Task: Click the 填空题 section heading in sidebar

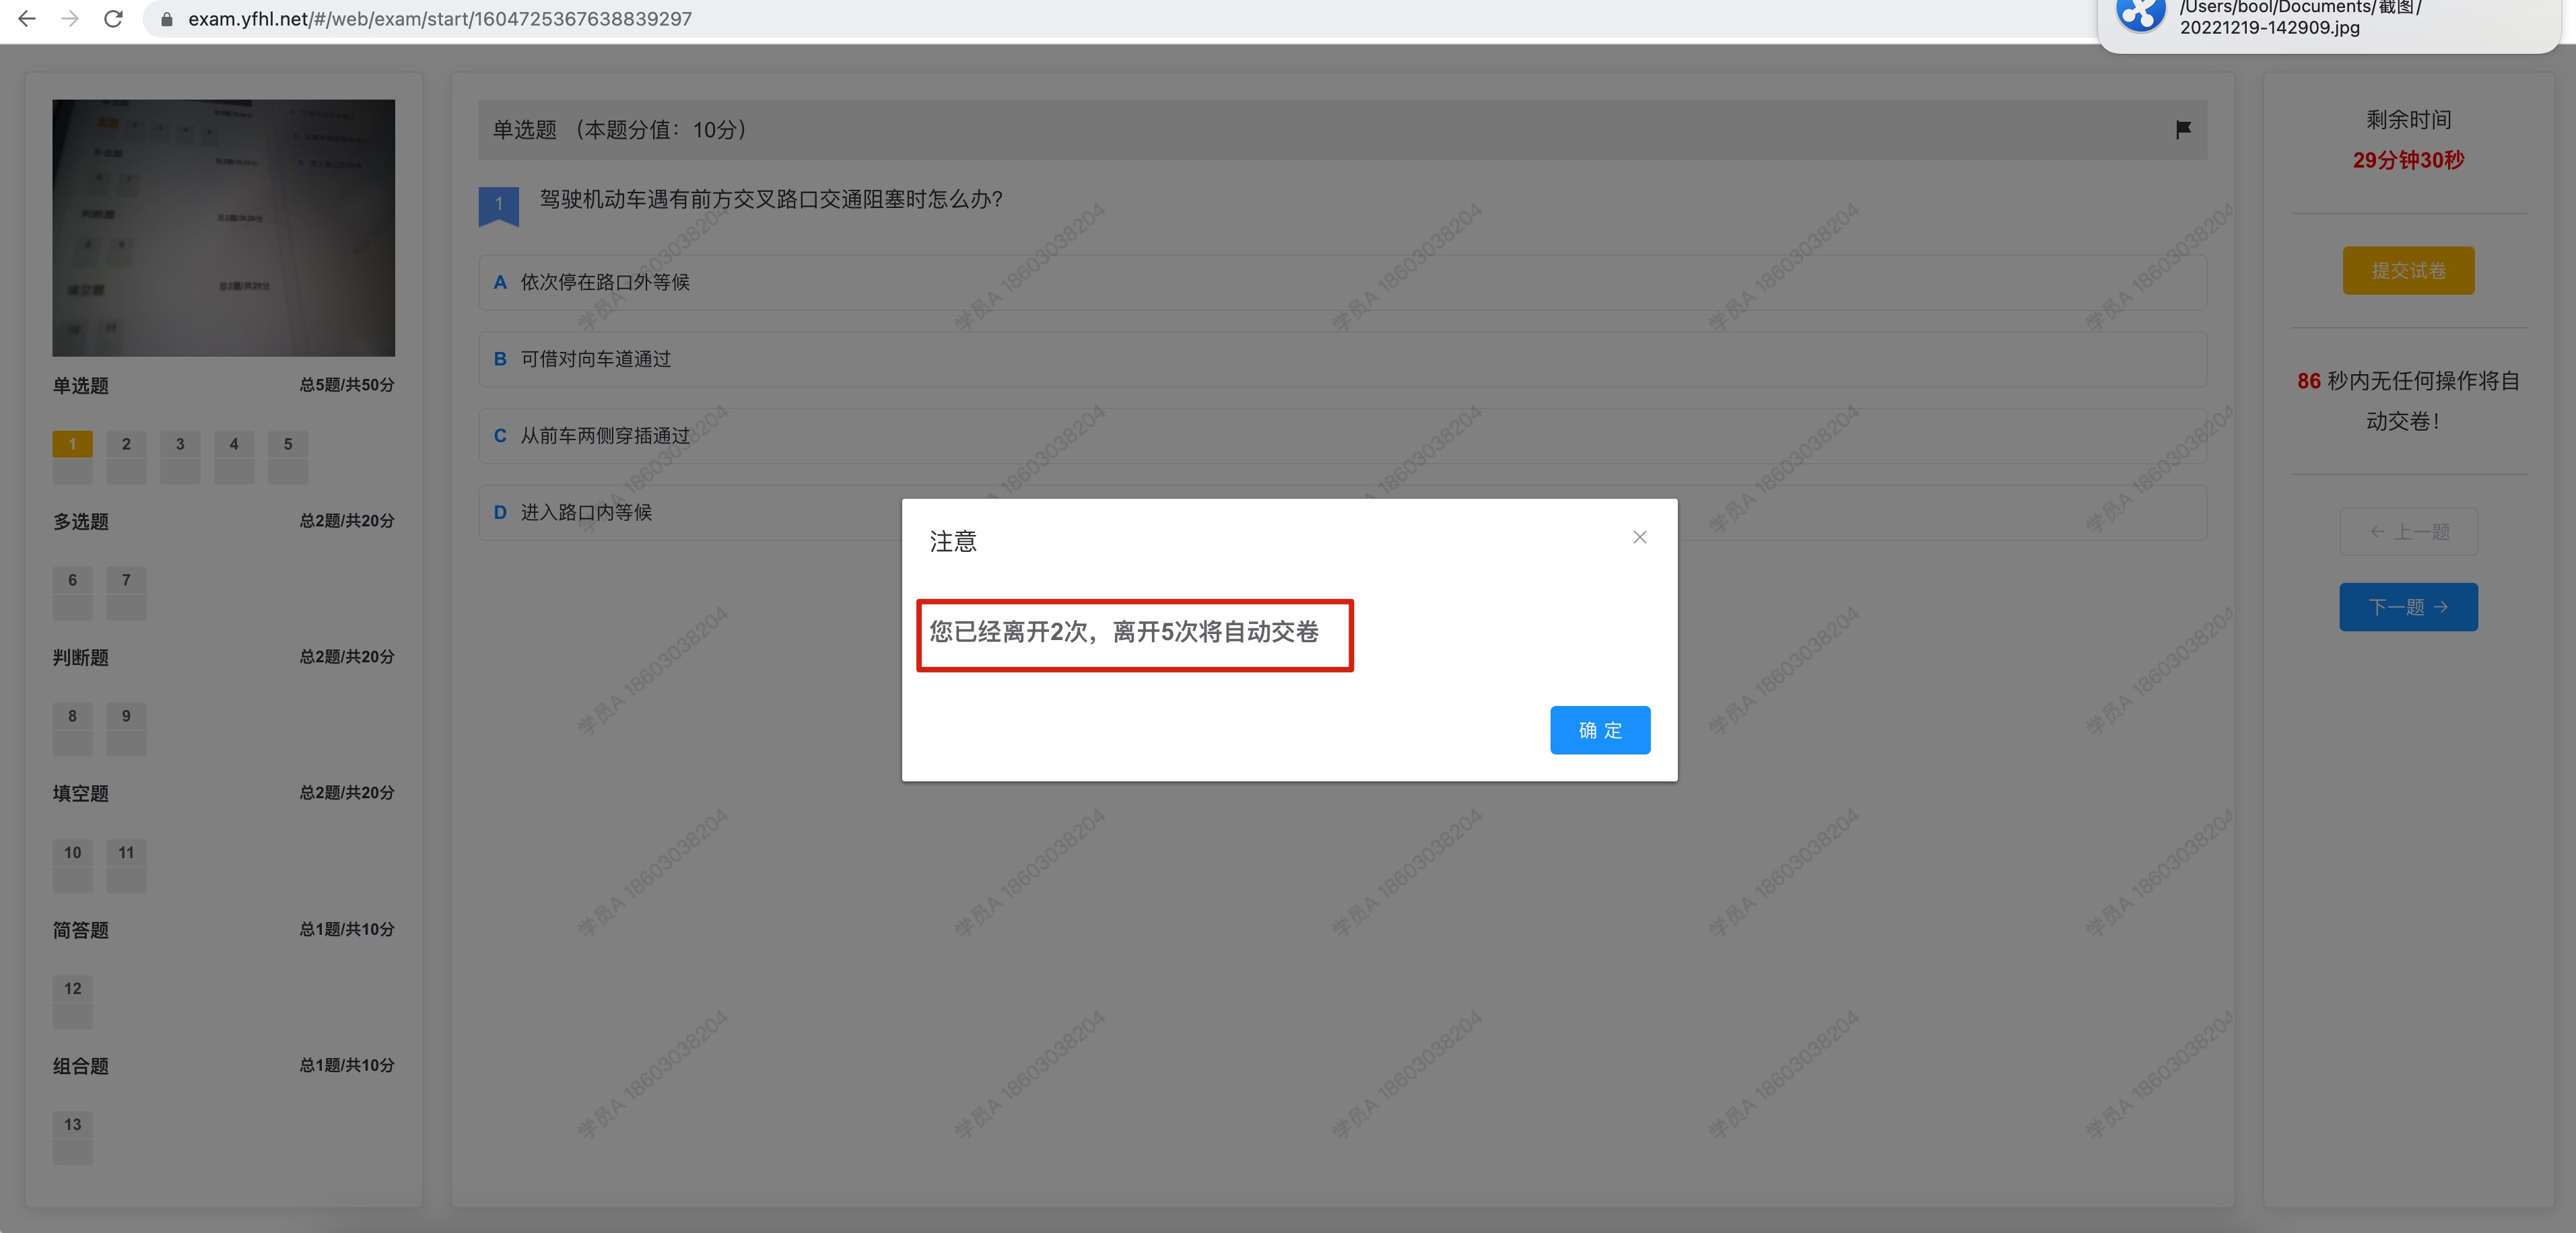Action: (x=81, y=793)
